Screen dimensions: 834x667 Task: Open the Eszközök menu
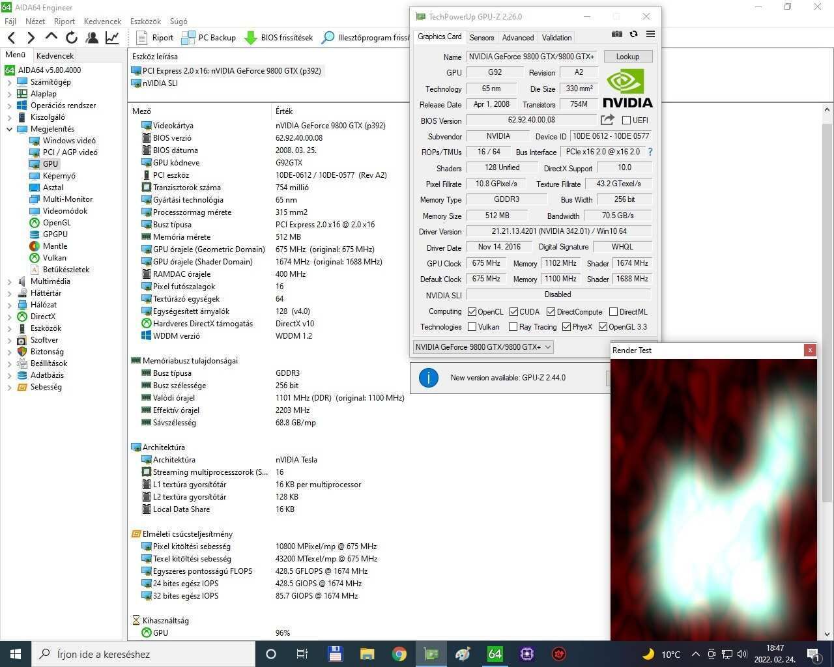pos(145,21)
